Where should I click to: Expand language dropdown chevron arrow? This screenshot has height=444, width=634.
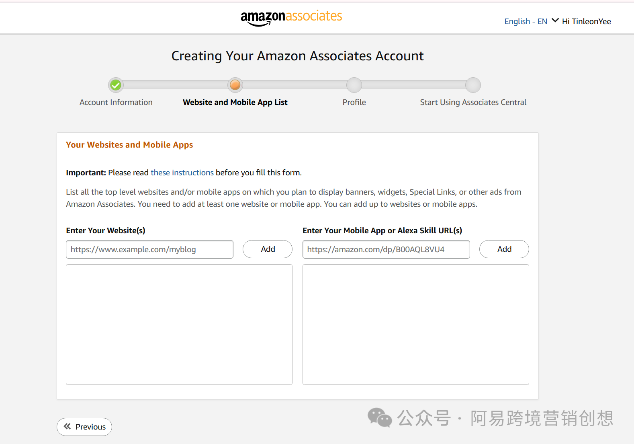tap(555, 21)
